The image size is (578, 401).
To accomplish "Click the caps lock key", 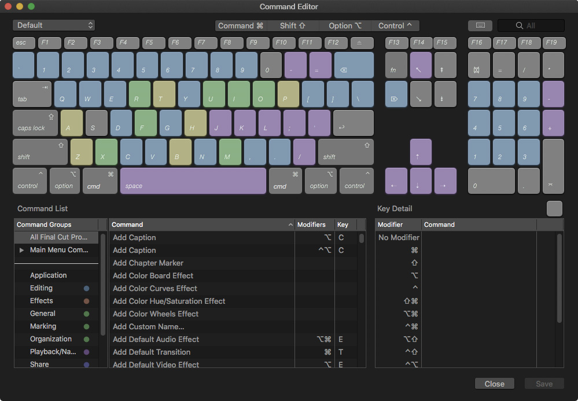I will tap(35, 123).
